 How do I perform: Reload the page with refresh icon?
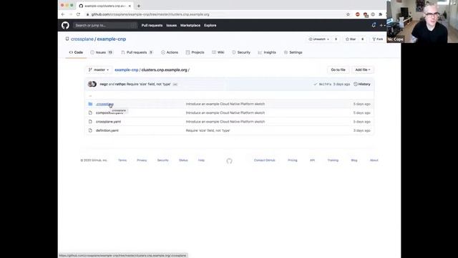[x=78, y=14]
